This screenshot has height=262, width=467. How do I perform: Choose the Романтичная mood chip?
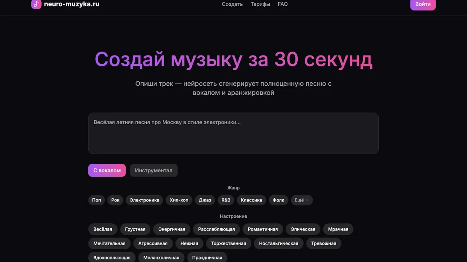pos(263,229)
